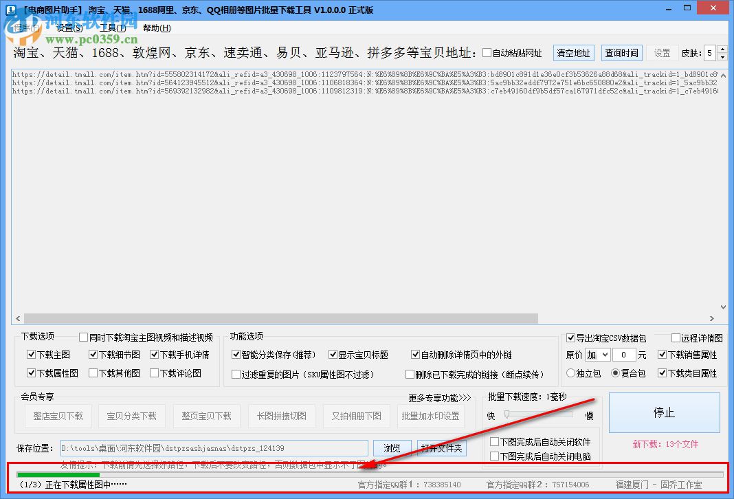Open the 设置(S) menu
Screen dimensions: 734x499
point(69,28)
